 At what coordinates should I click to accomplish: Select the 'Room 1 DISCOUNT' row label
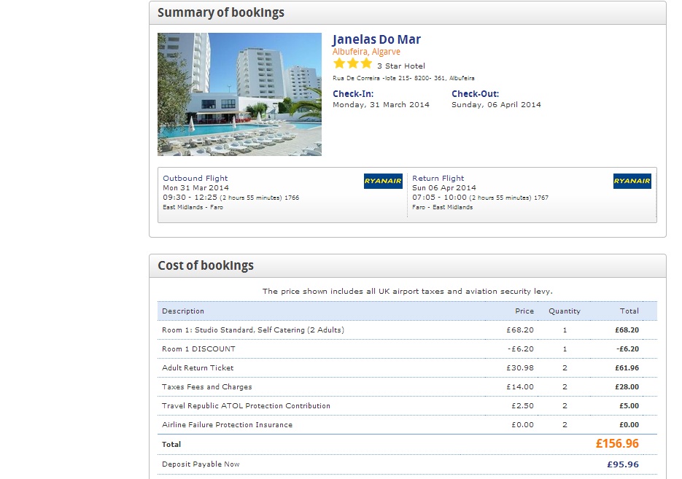click(198, 349)
